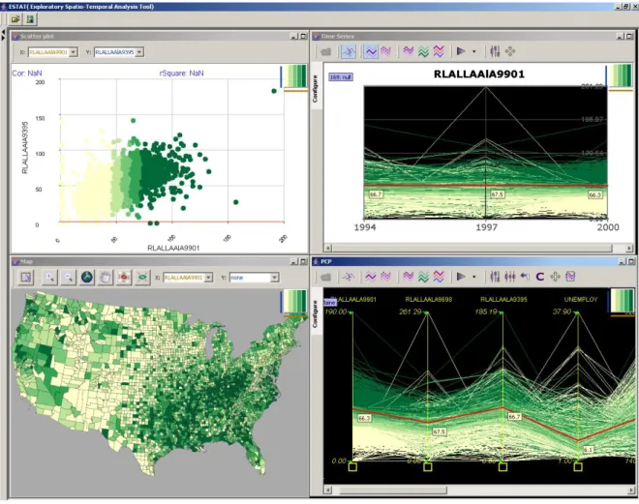The width and height of the screenshot is (639, 504).
Task: Open the play options arrow in Time Series
Action: pos(474,51)
